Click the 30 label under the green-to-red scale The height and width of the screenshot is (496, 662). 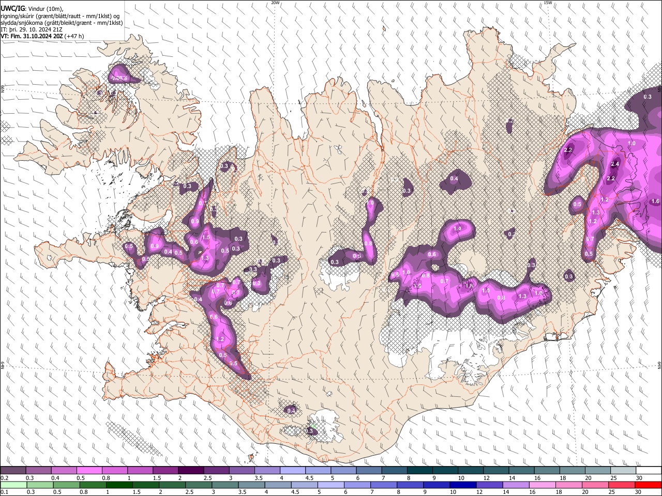[639, 492]
